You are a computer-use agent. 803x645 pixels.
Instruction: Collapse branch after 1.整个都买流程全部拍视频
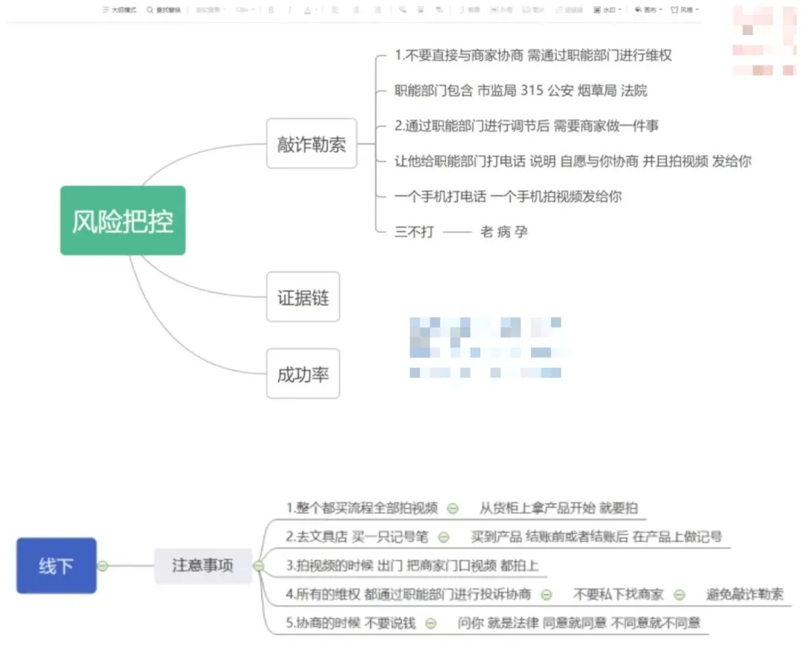pyautogui.click(x=453, y=508)
